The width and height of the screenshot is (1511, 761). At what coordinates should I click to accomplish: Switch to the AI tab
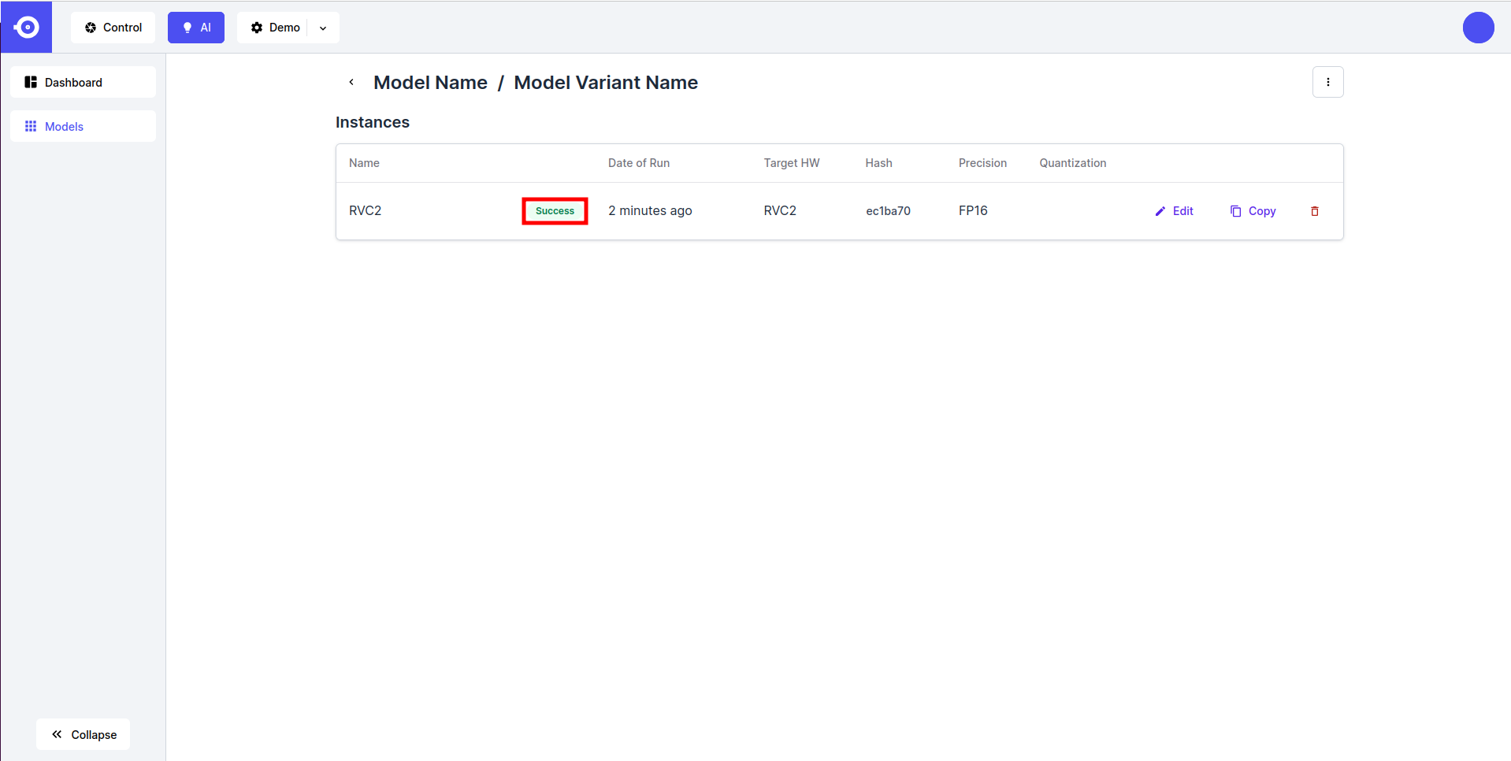coord(196,28)
